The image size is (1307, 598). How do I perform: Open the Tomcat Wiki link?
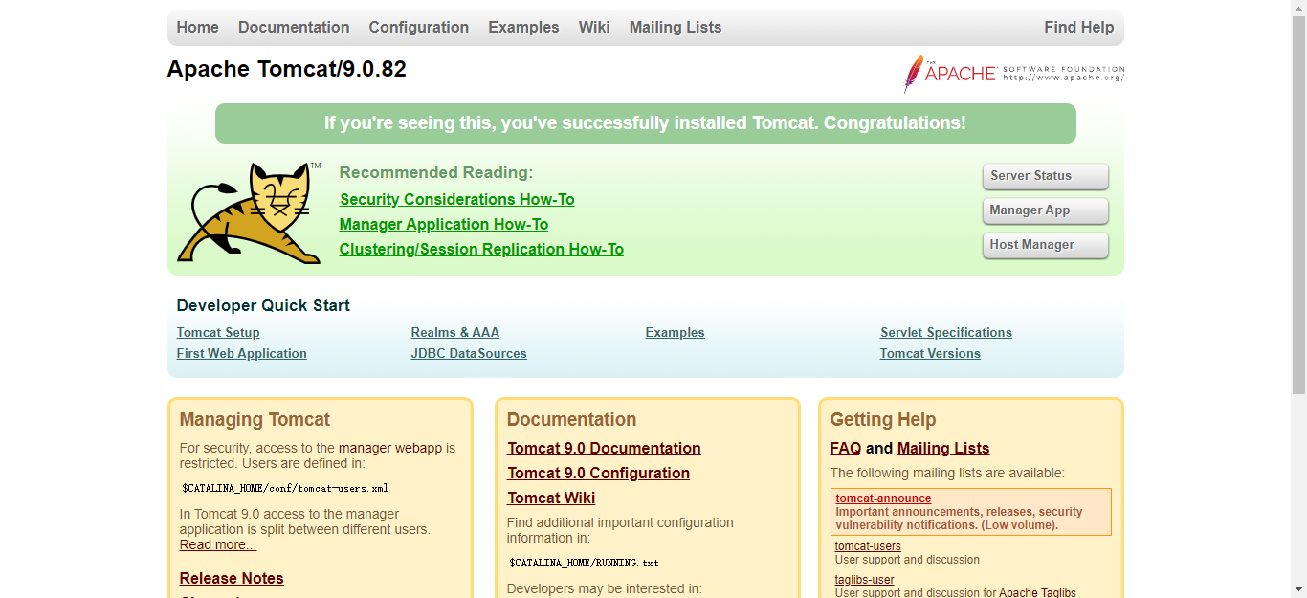551,498
